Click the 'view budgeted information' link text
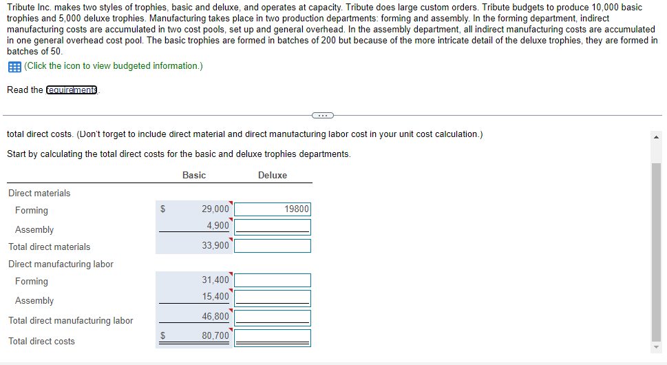Screen dimensions: 667x365 click(113, 66)
